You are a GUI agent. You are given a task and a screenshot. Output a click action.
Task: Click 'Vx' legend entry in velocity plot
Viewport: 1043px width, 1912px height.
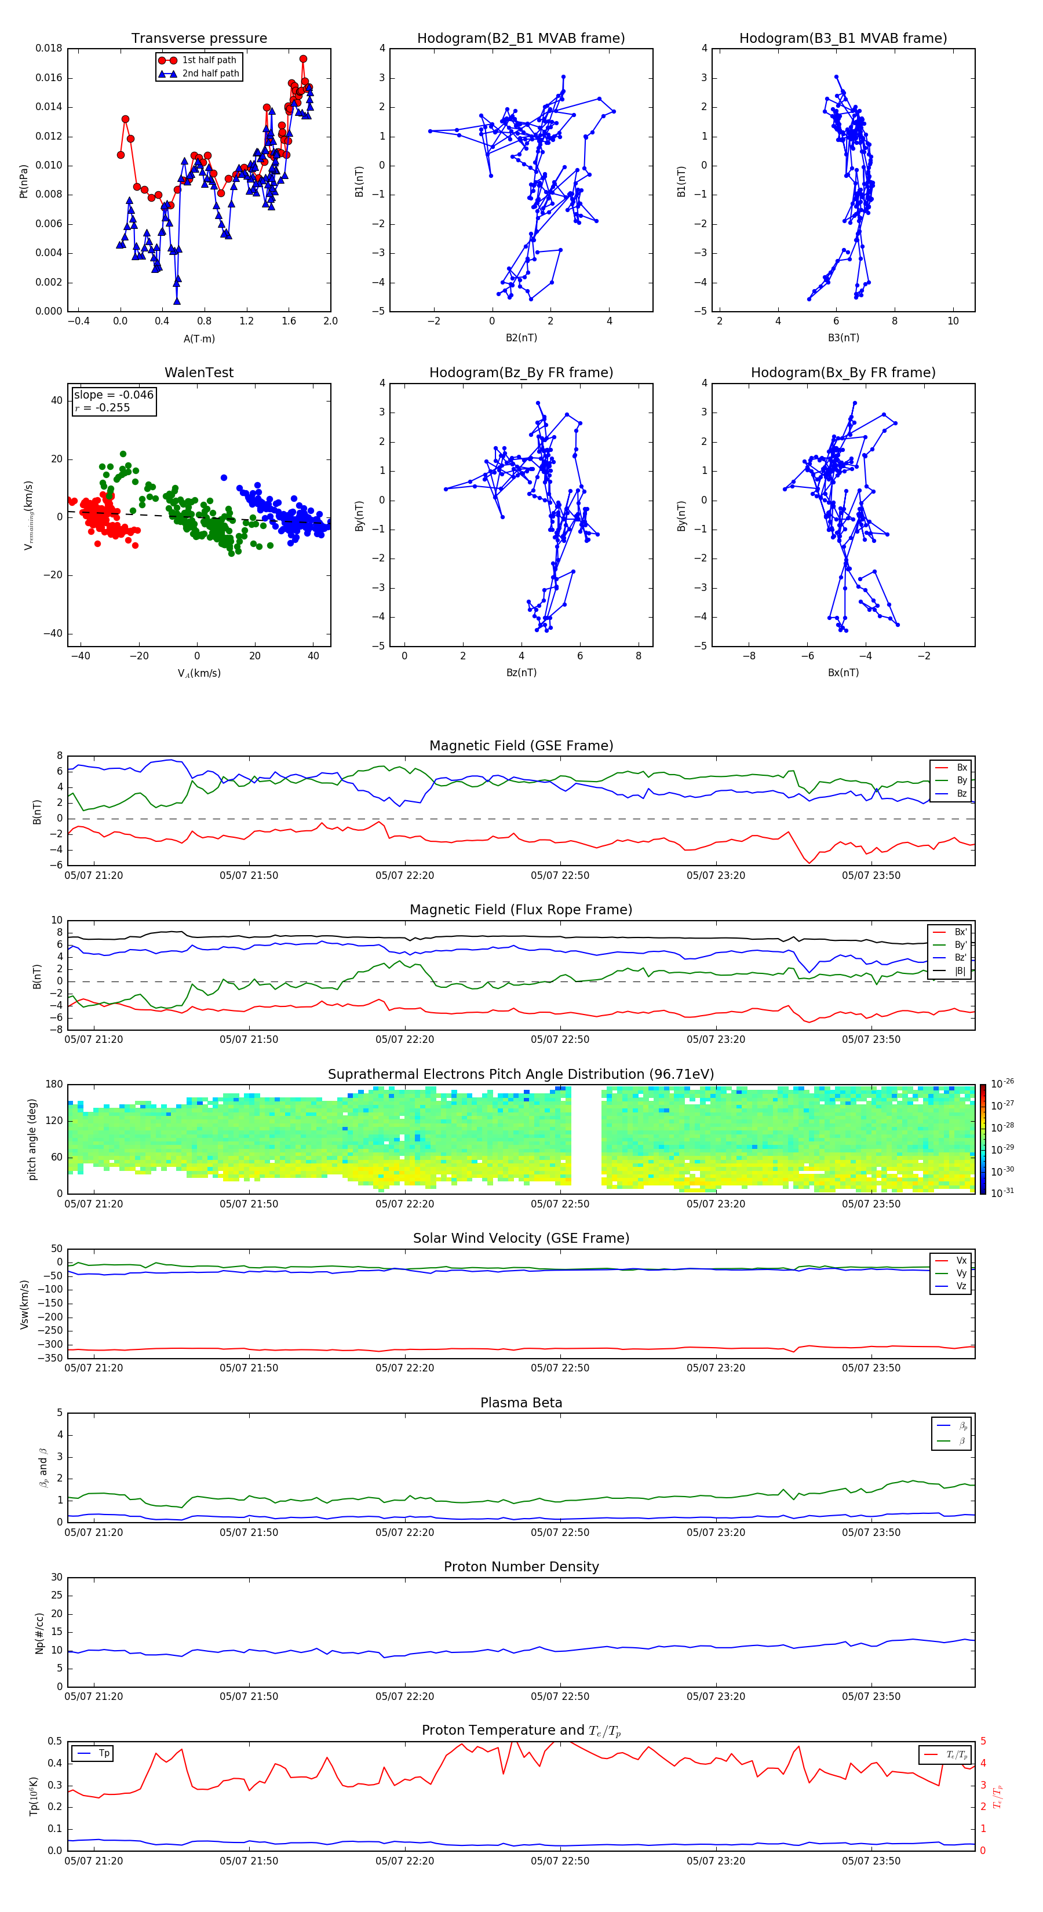point(951,1260)
